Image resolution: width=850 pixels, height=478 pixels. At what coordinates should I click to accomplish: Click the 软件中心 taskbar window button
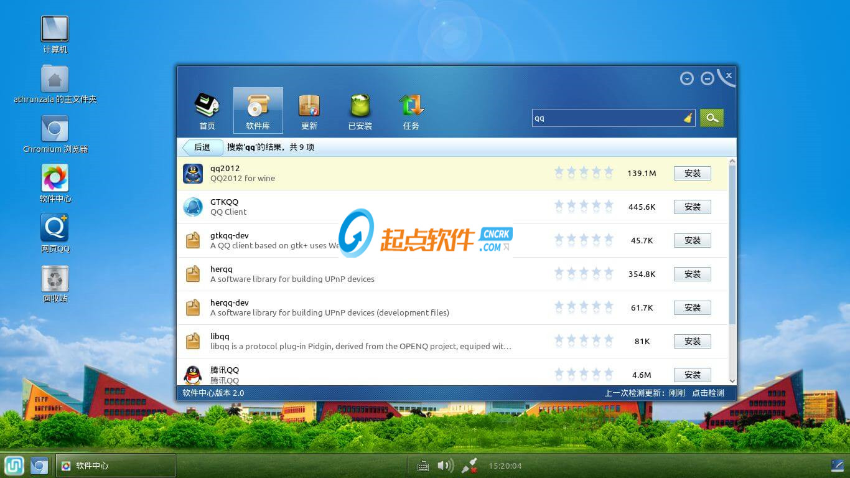(116, 466)
